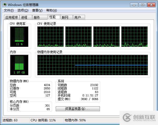Maximize the Task Manager window

pyautogui.click(x=143, y=5)
